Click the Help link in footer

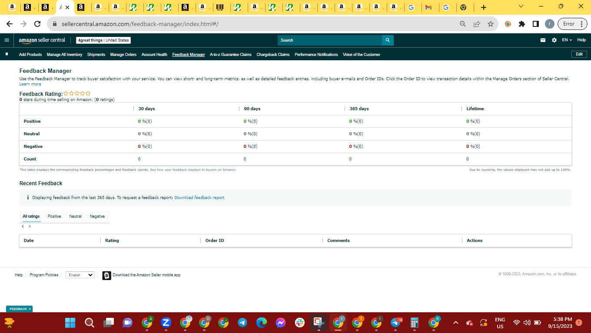coord(19,275)
